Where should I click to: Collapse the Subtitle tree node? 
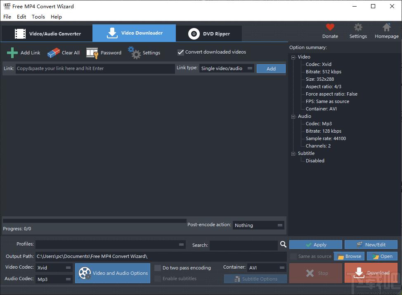point(293,154)
